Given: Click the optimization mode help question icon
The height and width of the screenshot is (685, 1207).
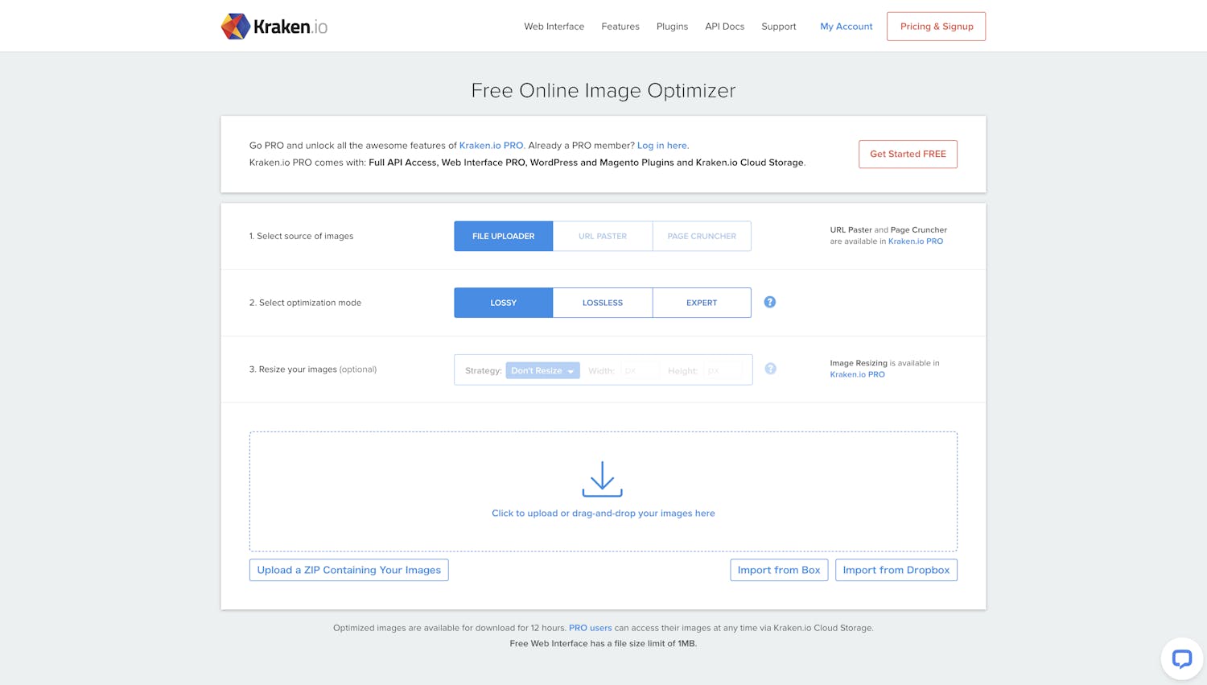Looking at the screenshot, I should tap(770, 302).
